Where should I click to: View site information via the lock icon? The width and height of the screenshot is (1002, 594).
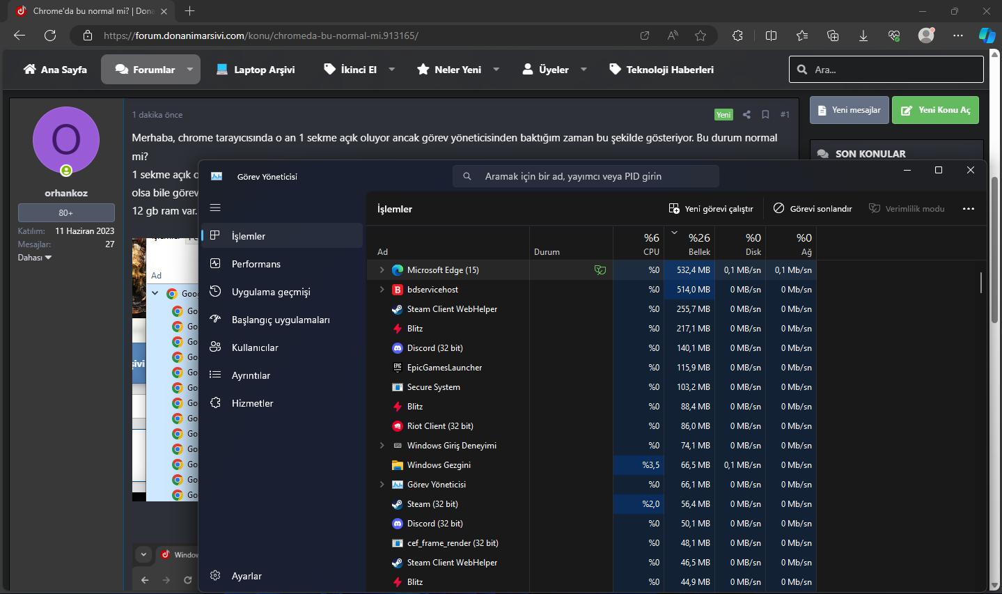point(88,36)
